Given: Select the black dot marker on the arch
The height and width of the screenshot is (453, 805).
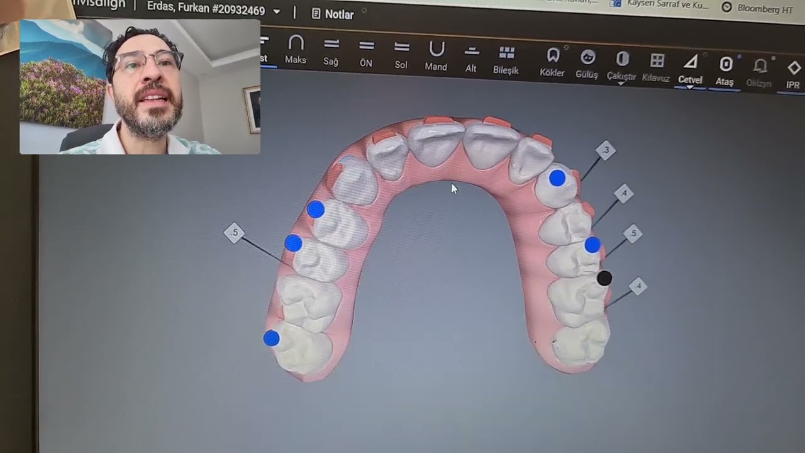Looking at the screenshot, I should point(604,278).
